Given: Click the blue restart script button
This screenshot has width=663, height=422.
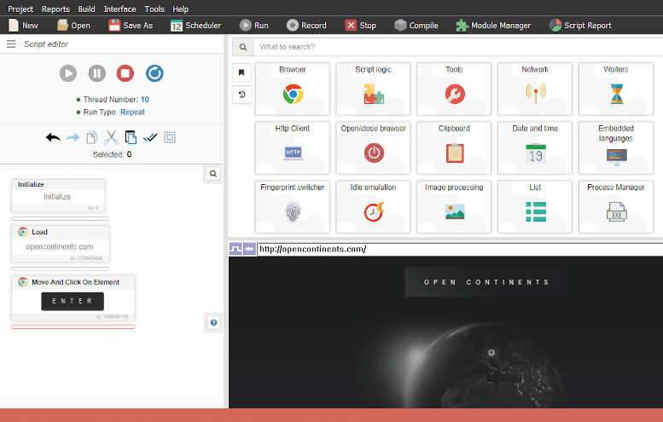Looking at the screenshot, I should pos(154,73).
